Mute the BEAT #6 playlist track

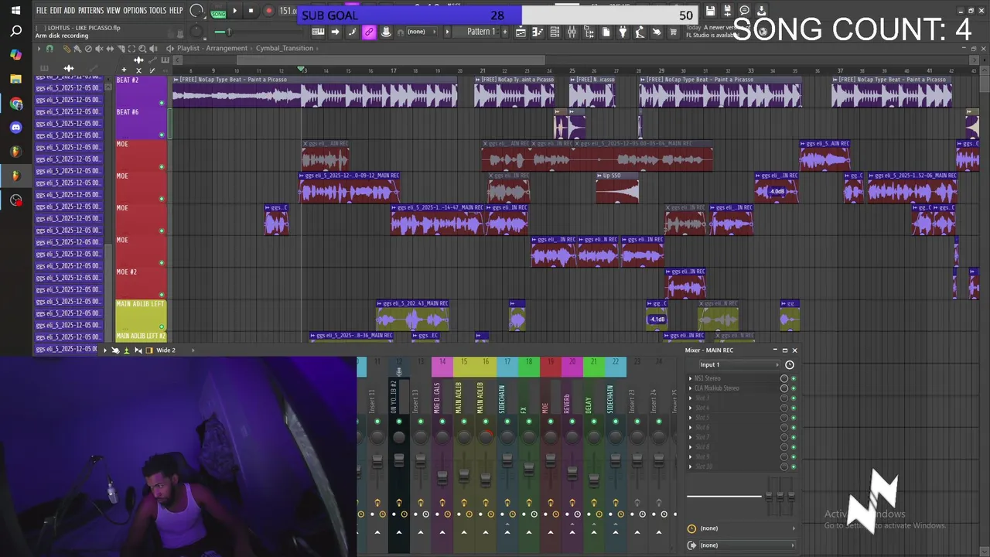tap(162, 135)
